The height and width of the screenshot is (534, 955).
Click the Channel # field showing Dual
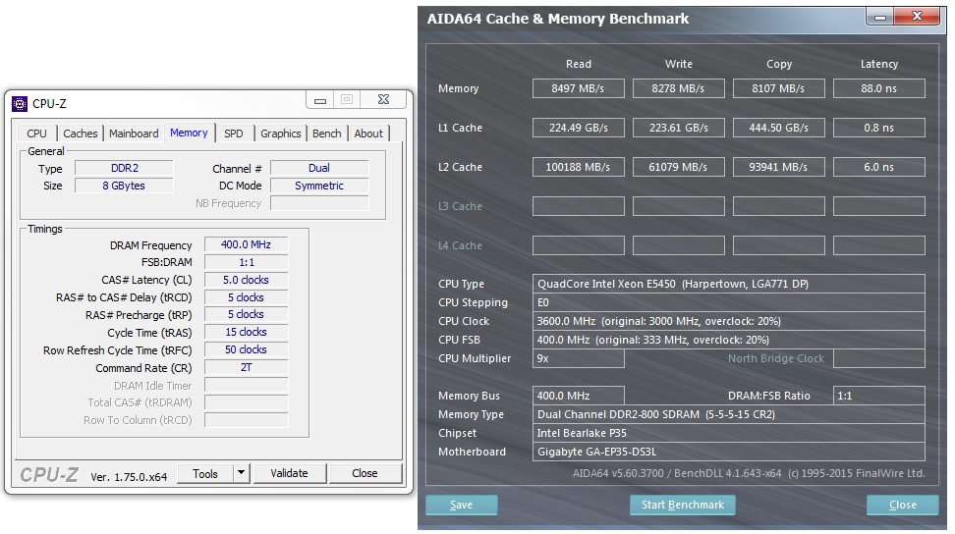click(x=319, y=168)
